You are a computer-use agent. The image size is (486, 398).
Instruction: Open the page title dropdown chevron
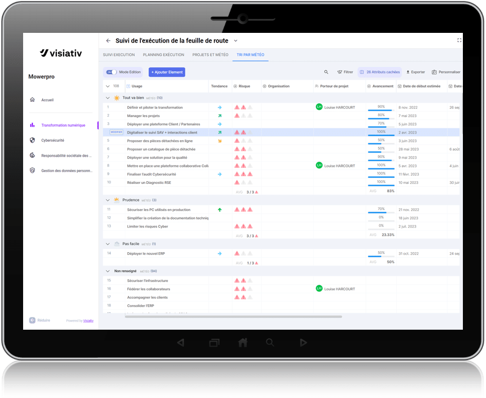(236, 41)
